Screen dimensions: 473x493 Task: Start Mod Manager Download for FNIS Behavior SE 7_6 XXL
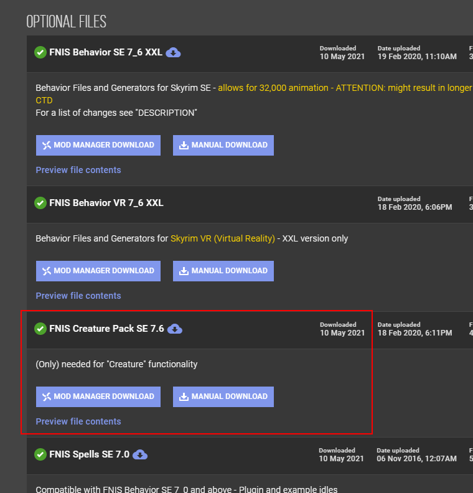point(98,145)
